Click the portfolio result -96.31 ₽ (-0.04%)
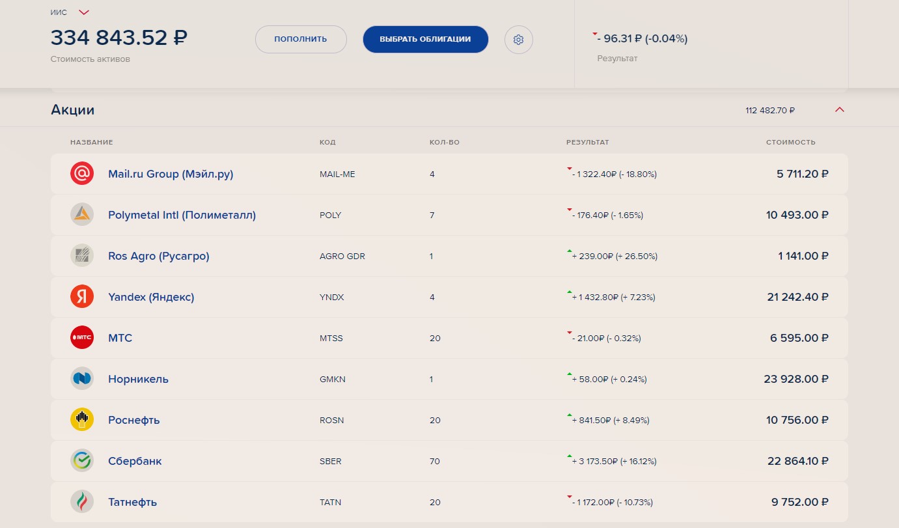Viewport: 899px width, 528px height. tap(642, 38)
